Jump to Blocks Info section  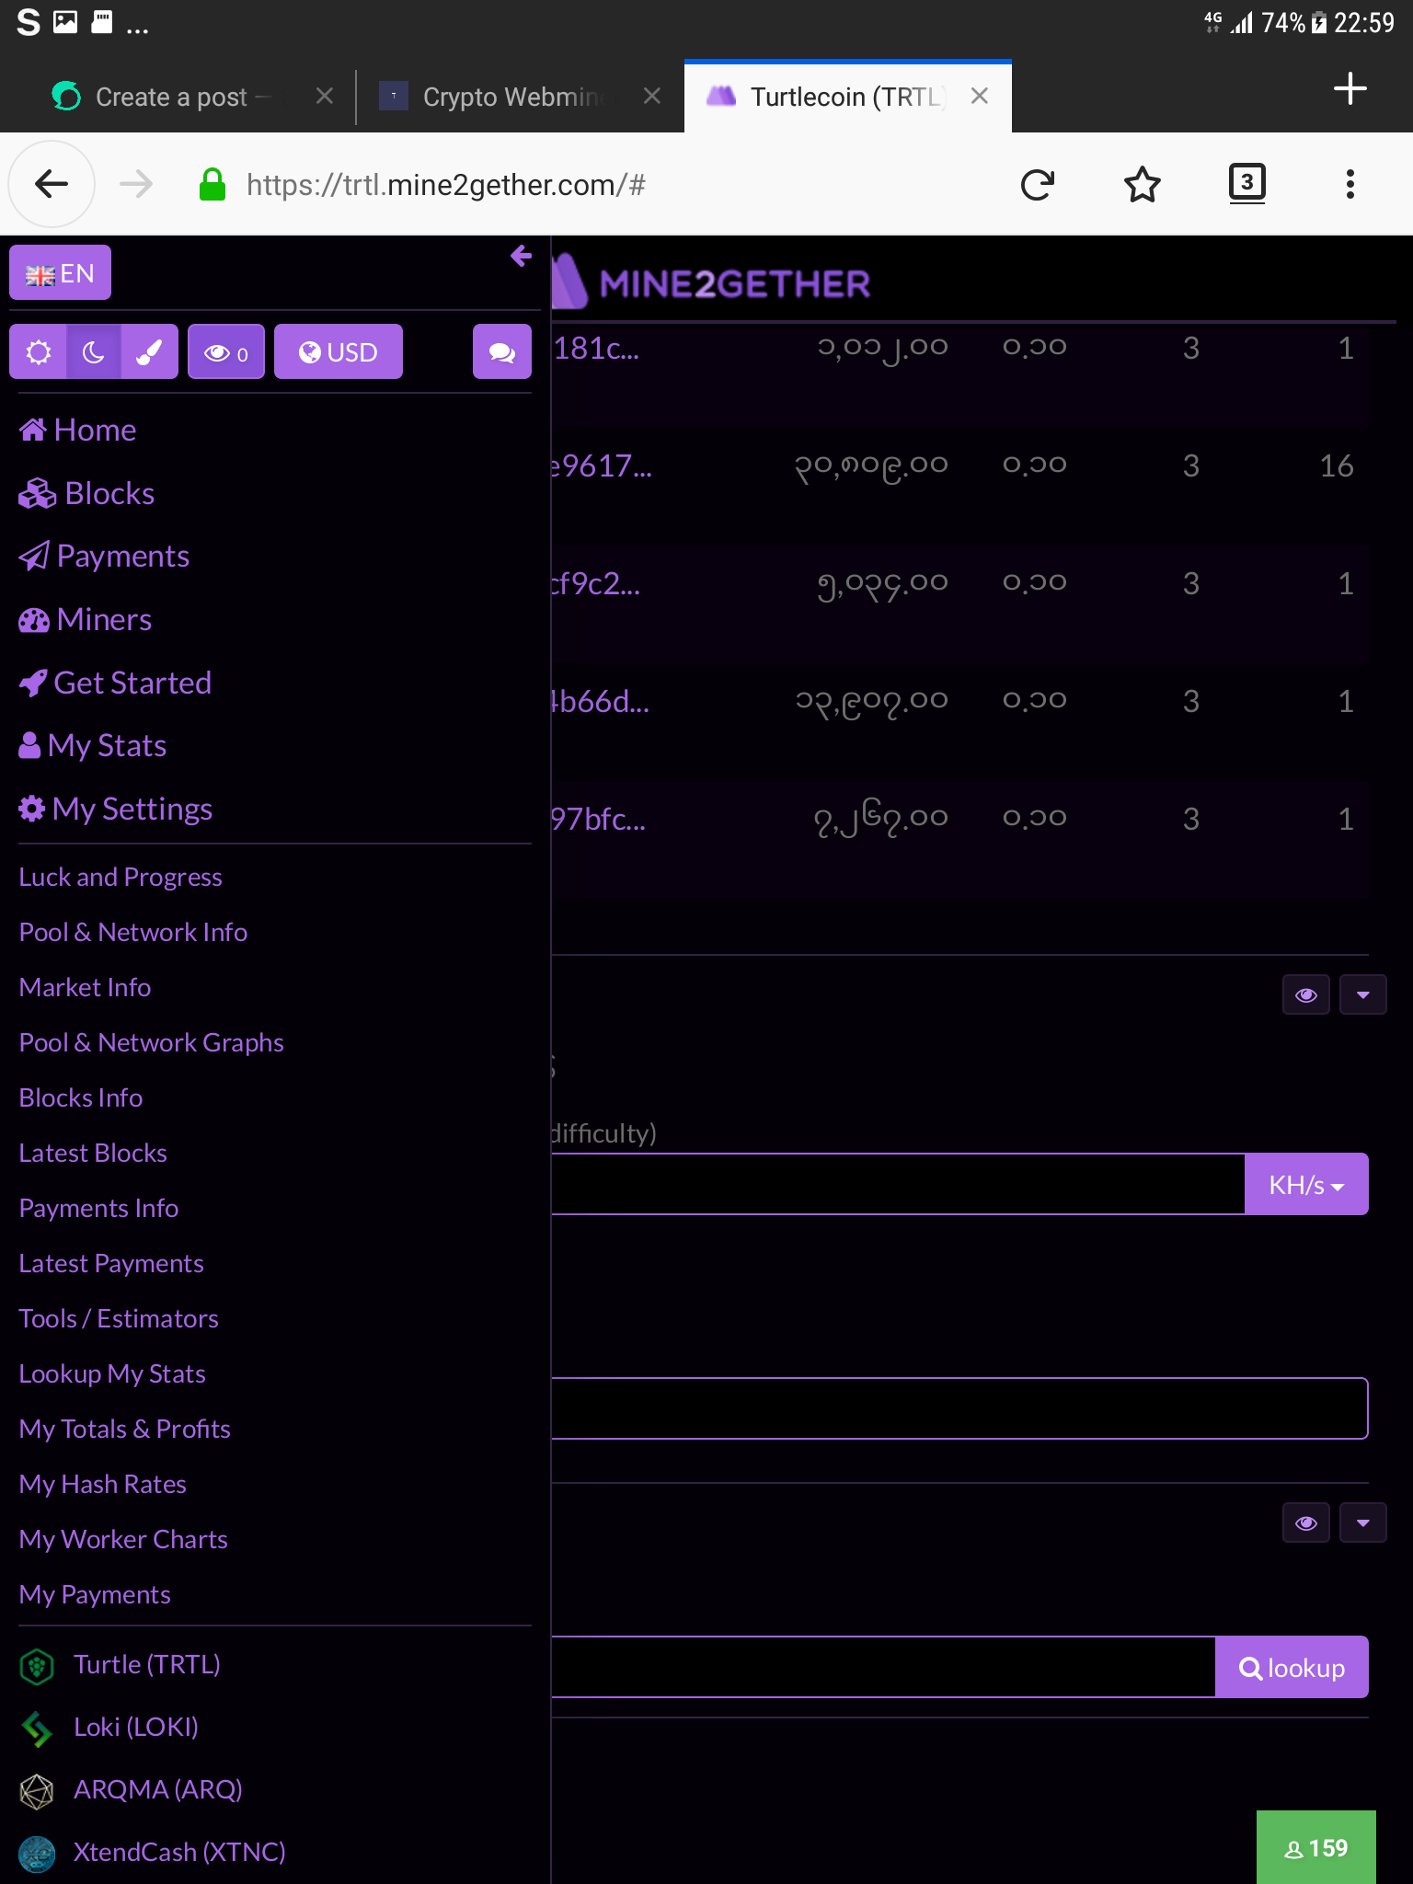(x=81, y=1097)
